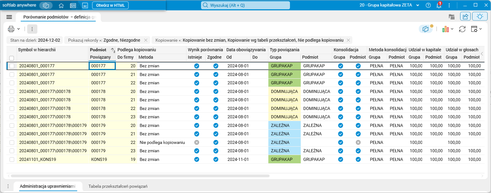Expand the print options arrow
Image resolution: width=491 pixels, height=193 pixels.
pyautogui.click(x=19, y=29)
